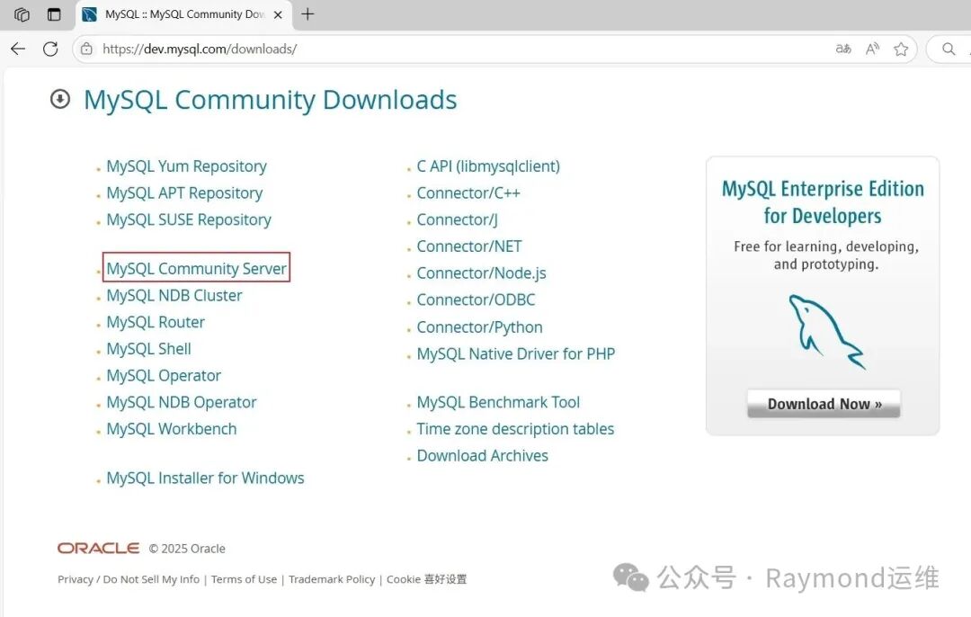Click the download circle icon beside the heading
The width and height of the screenshot is (971, 617).
pos(60,99)
